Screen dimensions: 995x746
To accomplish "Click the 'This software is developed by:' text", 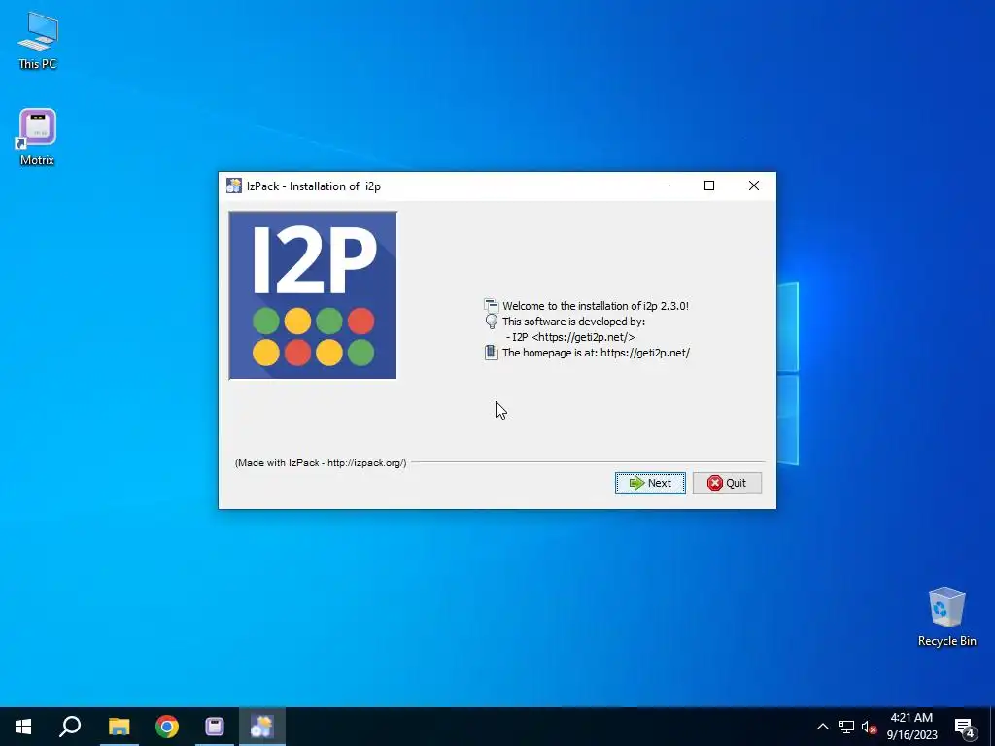I will (573, 322).
